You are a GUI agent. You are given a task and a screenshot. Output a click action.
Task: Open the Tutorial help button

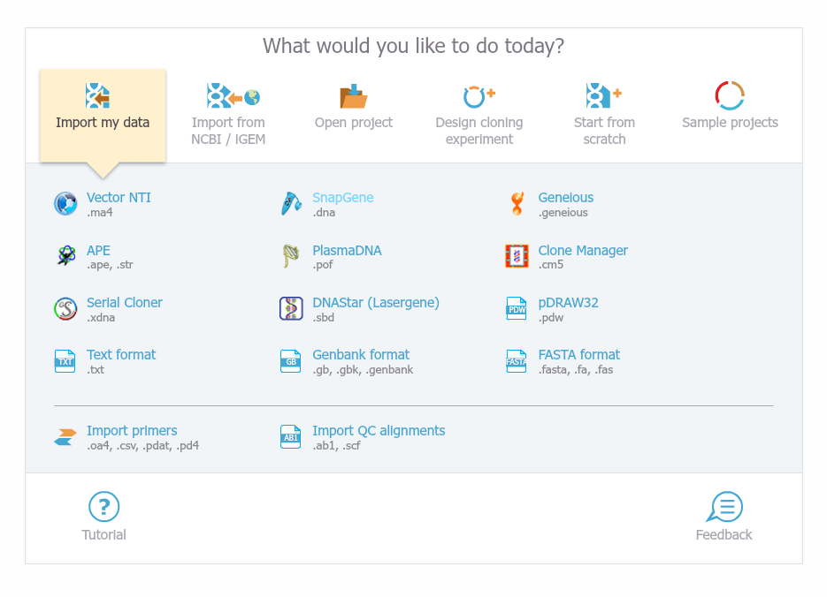(x=104, y=517)
